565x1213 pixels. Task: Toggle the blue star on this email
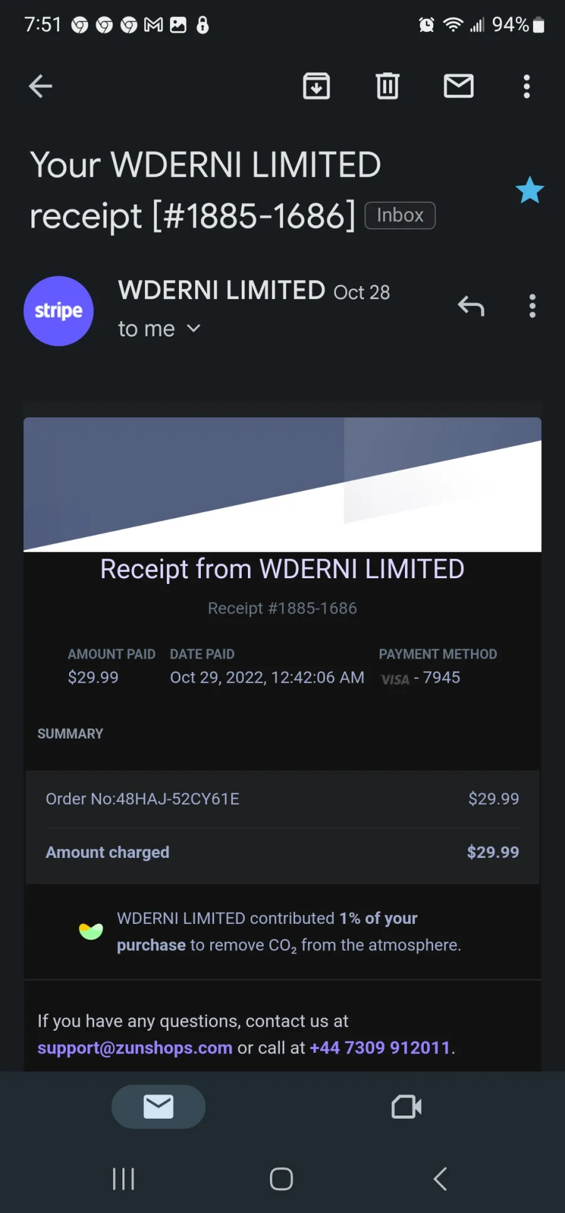[530, 190]
